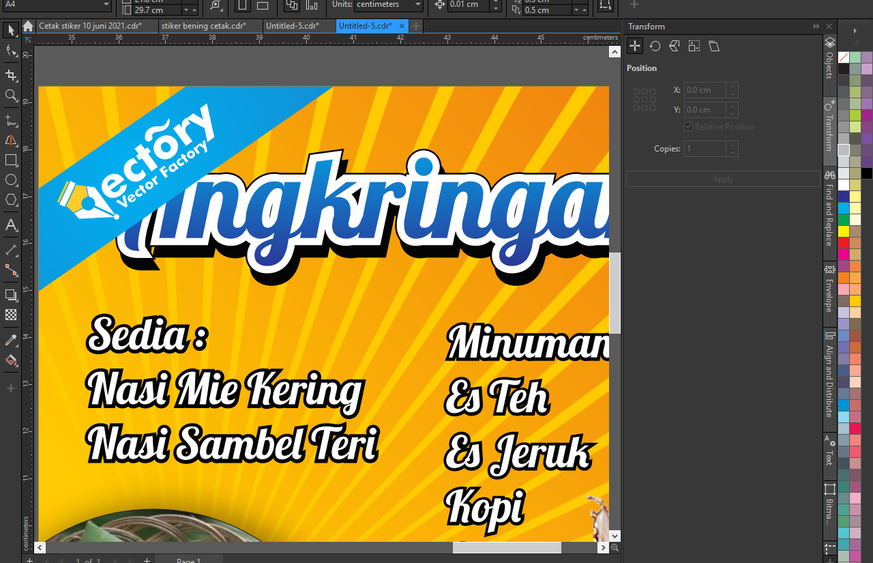Switch Transform panel to Skew mode

click(x=714, y=46)
